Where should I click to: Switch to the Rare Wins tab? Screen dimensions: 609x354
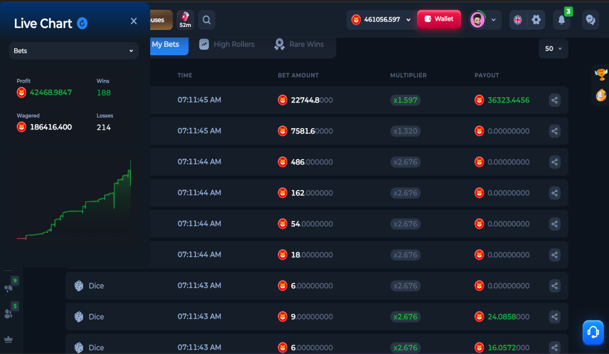click(299, 44)
